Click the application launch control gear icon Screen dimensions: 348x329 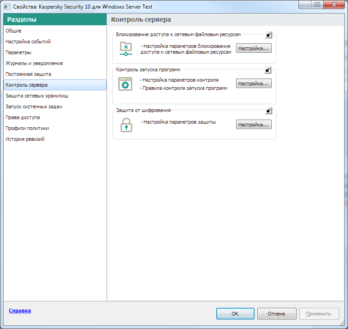coord(125,84)
